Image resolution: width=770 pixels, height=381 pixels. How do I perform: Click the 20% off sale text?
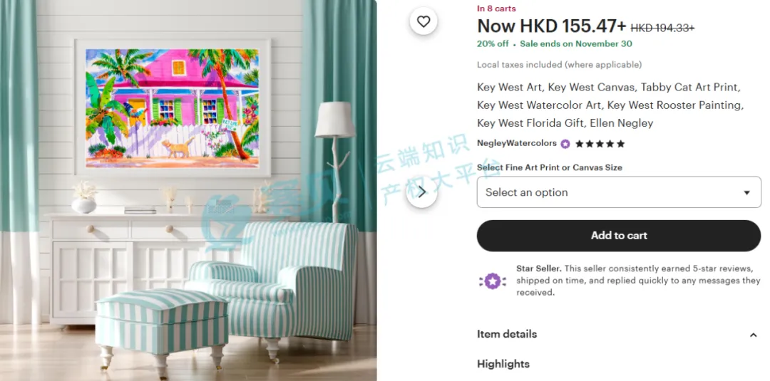(x=493, y=43)
